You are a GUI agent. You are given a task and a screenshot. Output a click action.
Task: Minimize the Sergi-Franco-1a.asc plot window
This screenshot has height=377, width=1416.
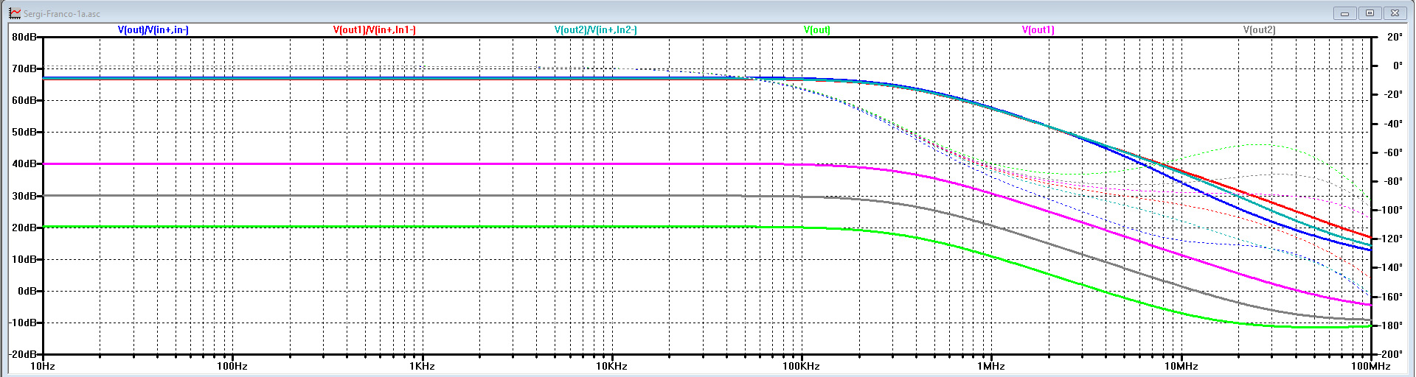point(1345,13)
